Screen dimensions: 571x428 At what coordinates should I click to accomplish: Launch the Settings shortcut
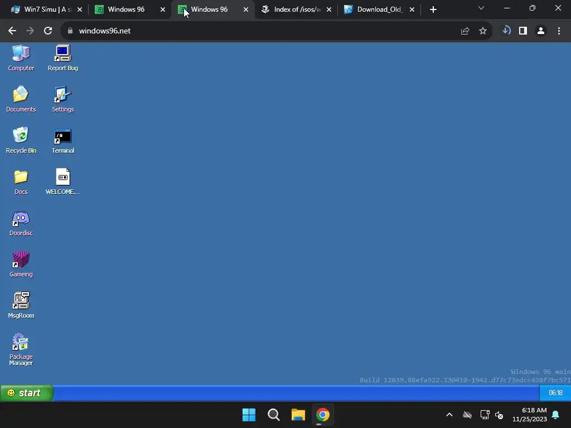point(62,99)
